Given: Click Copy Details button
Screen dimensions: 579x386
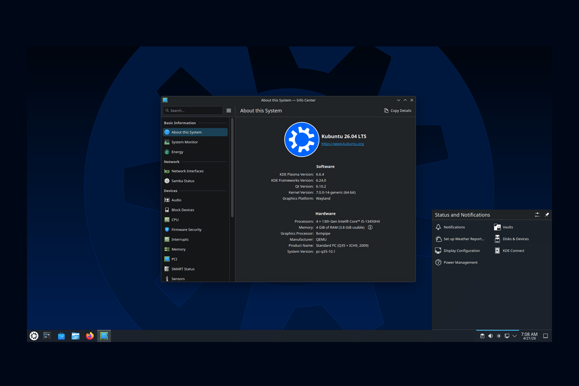Looking at the screenshot, I should click(x=398, y=110).
